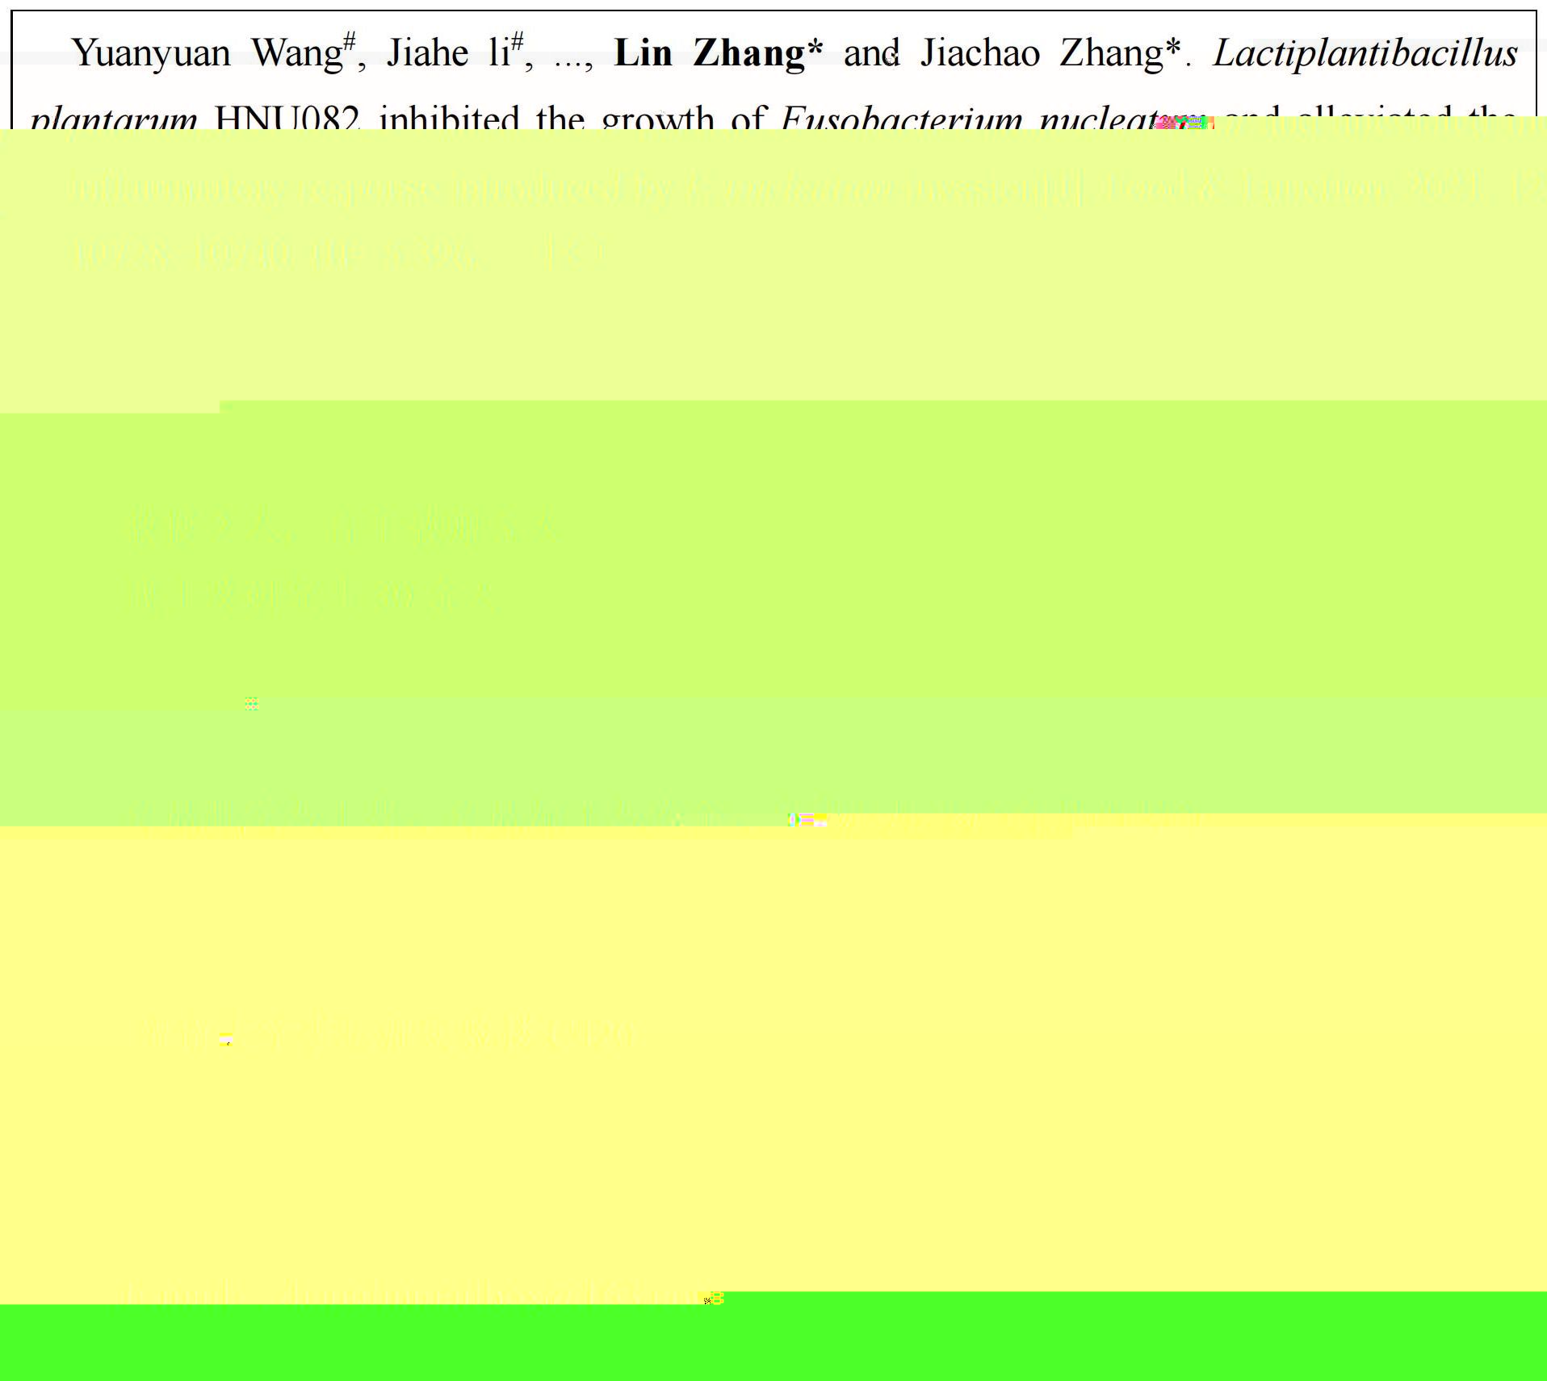Image resolution: width=1547 pixels, height=1381 pixels.
Task: Click the strain code "HNU082"
Action: (x=287, y=119)
